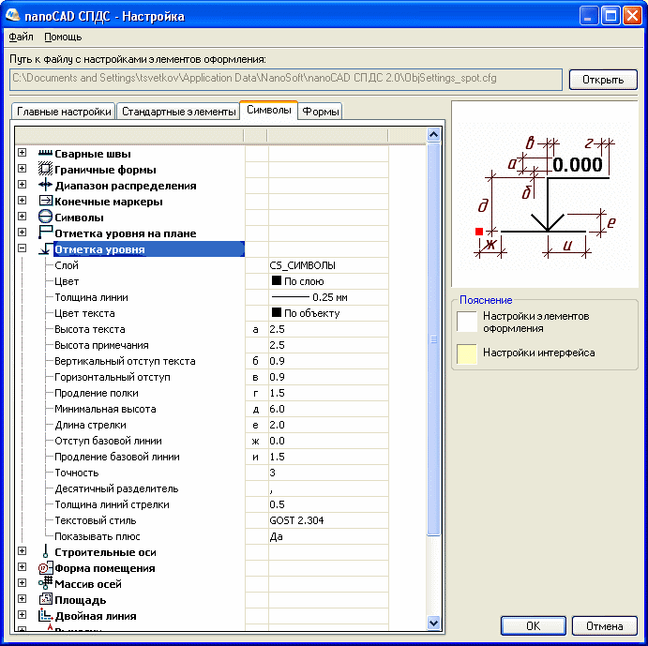
Task: Click the Символы circle icon
Action: (45, 217)
